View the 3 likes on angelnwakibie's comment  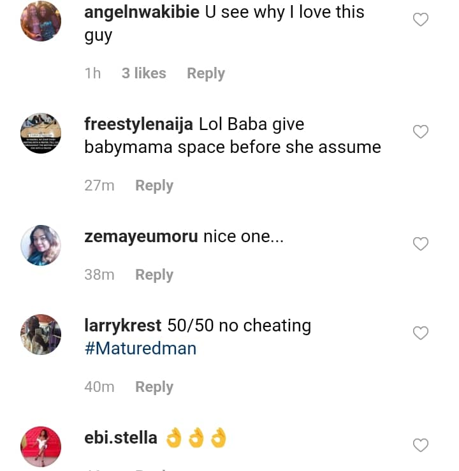tap(143, 73)
